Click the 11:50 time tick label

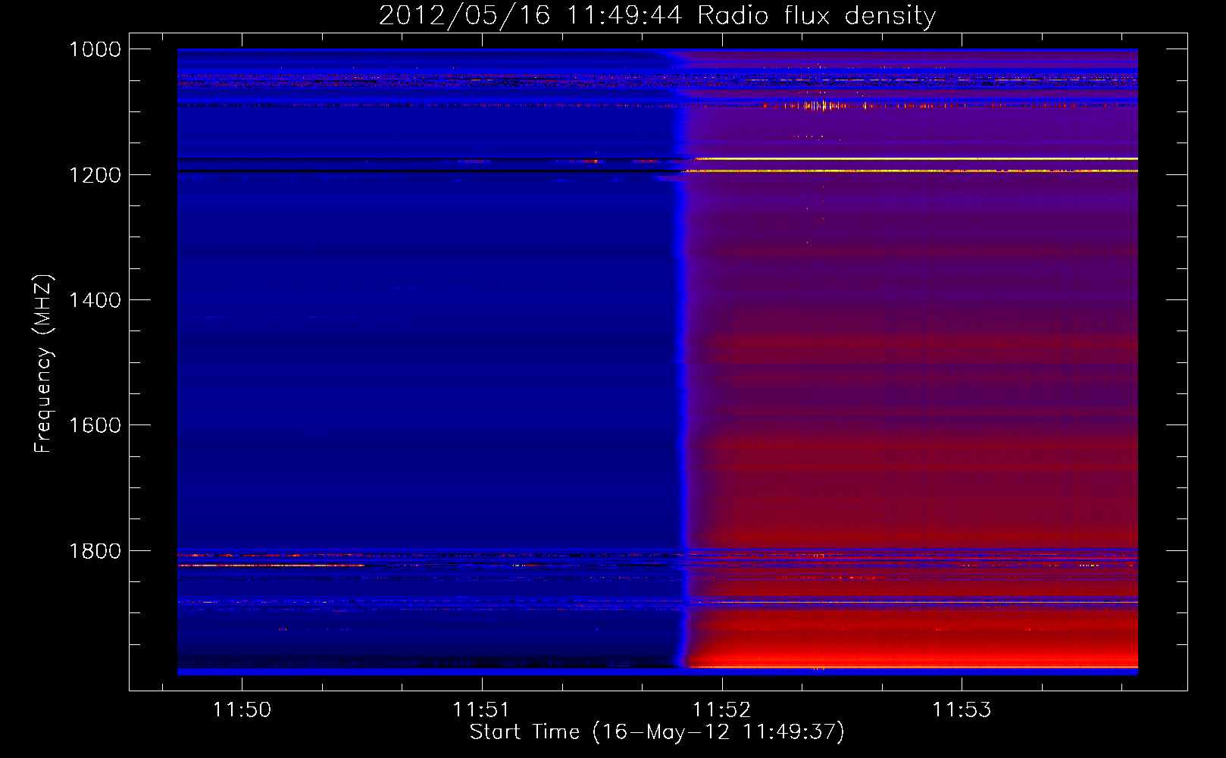coord(242,709)
